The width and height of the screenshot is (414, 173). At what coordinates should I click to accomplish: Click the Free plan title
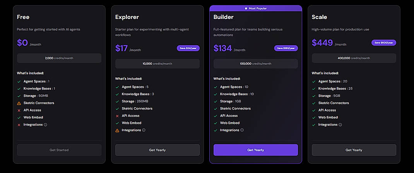[x=23, y=17]
